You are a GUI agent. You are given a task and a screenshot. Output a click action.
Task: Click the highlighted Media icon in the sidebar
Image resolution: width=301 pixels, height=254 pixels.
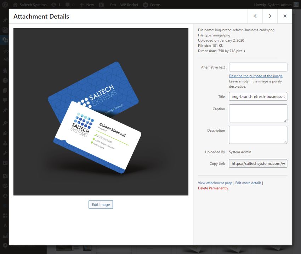5,40
